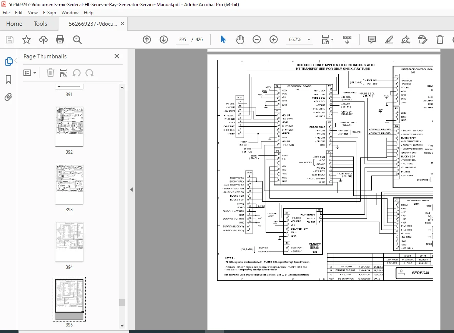Add a sticky note comment
454x333 pixels.
(x=372, y=40)
